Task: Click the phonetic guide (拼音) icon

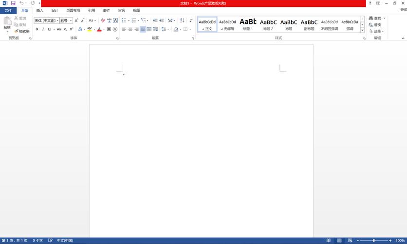Action: click(109, 20)
